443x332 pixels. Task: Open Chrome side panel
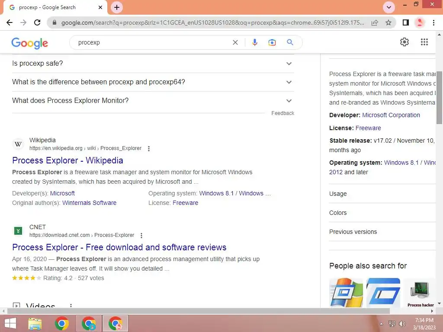point(406,22)
